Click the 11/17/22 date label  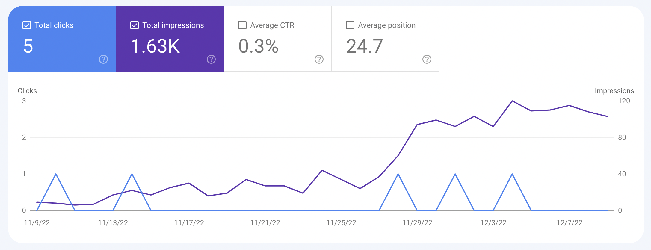pos(189,223)
